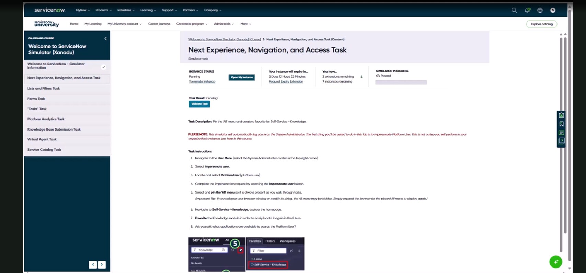Open the More dropdown
The image size is (586, 273).
(x=246, y=24)
